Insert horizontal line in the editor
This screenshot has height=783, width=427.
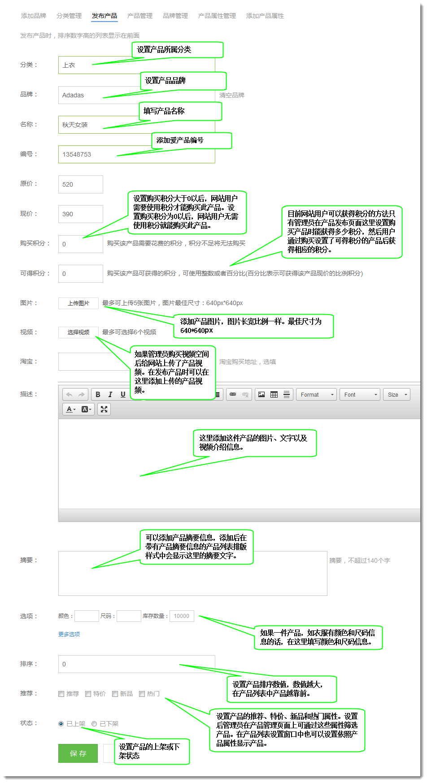[287, 394]
